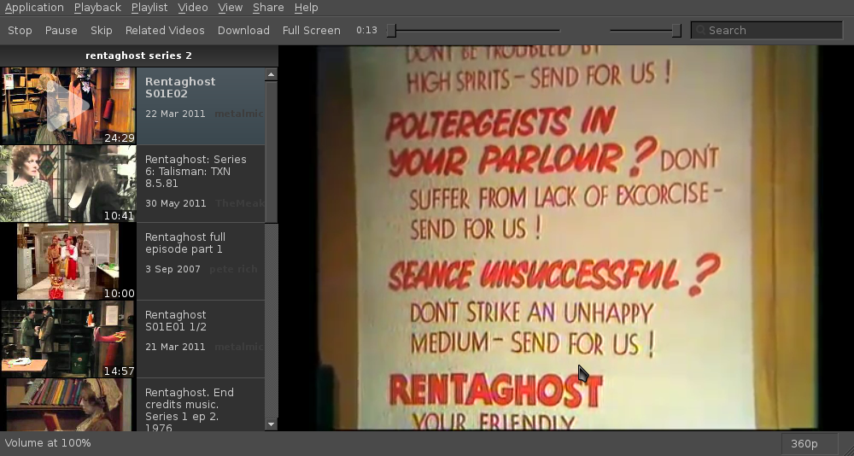854x456 pixels.
Task: Click the search magnifier icon
Action: pos(701,31)
